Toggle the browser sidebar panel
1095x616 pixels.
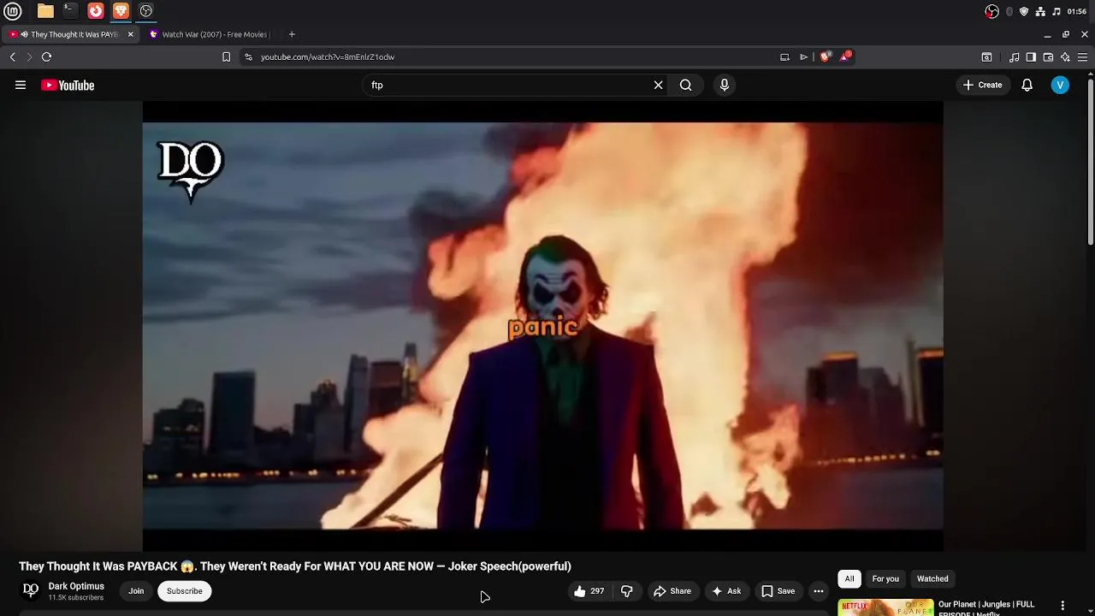(x=1031, y=57)
